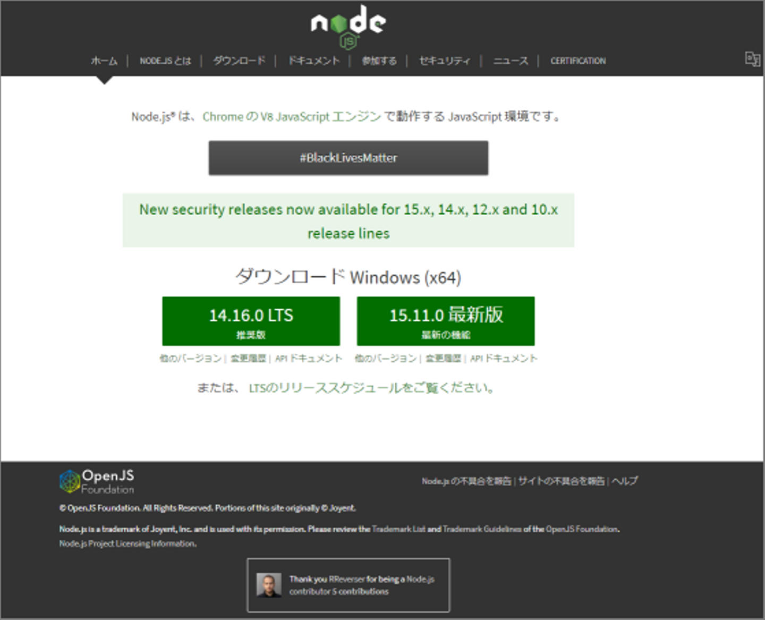Download the 14.16.0 LTS recommended version
This screenshot has height=620, width=765.
tap(251, 321)
